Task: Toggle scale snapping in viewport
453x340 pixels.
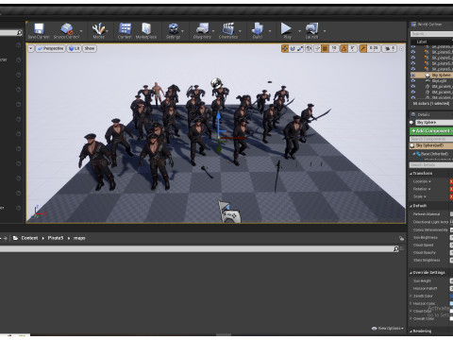Action: [363, 48]
